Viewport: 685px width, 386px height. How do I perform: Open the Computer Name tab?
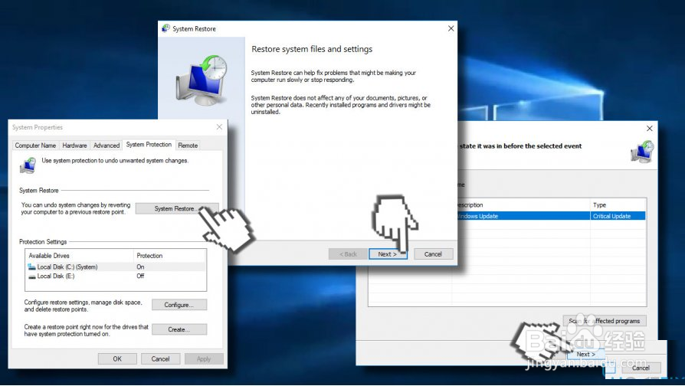(35, 146)
